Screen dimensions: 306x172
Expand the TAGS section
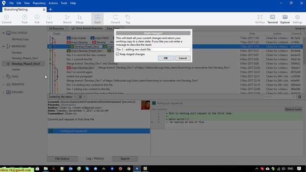click(x=3, y=76)
